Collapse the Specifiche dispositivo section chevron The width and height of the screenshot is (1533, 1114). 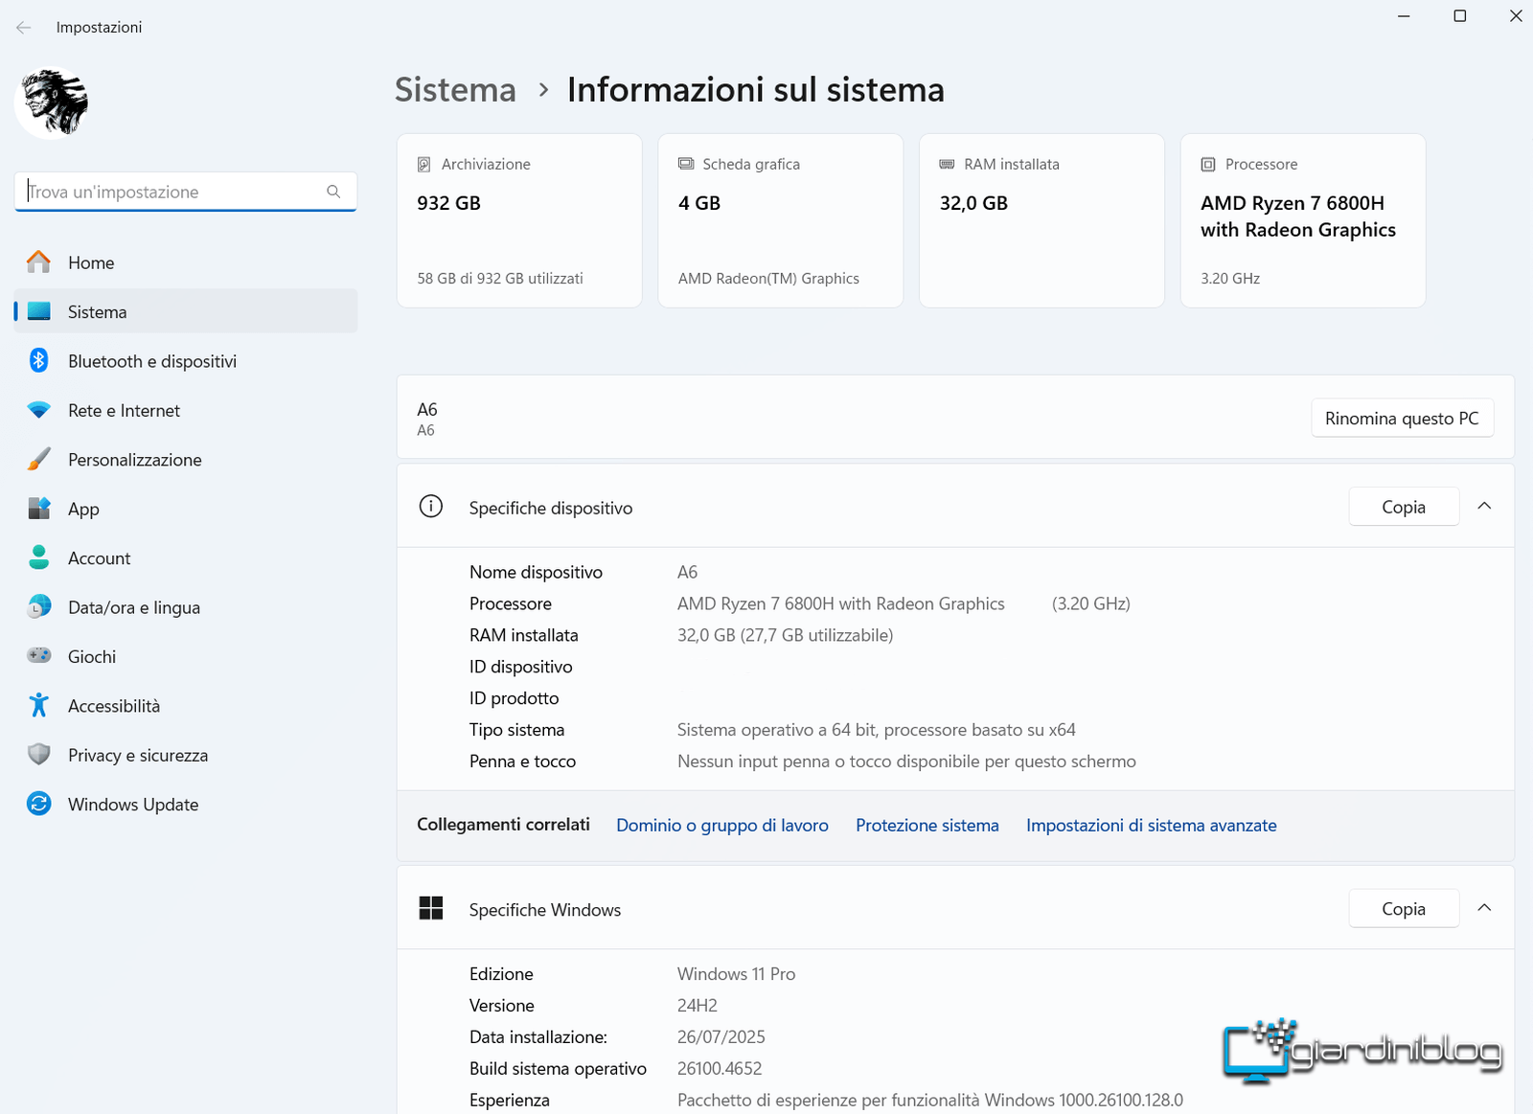(1484, 507)
